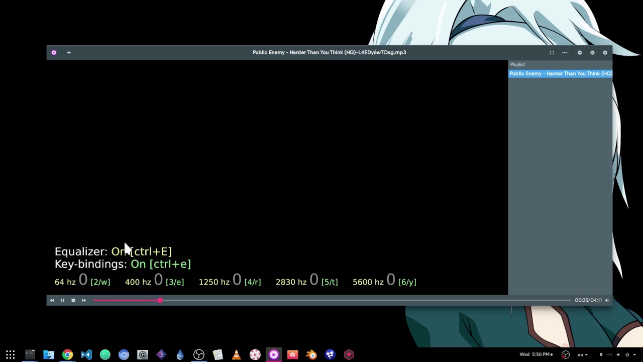Seek to the middle of the progress bar
The image size is (643, 362).
click(332, 300)
